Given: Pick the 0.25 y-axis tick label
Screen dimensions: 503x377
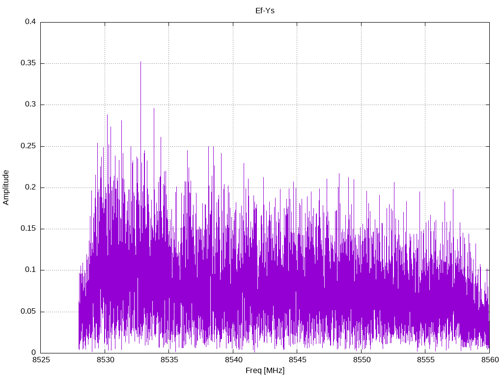Looking at the screenshot, I should pyautogui.click(x=28, y=146).
